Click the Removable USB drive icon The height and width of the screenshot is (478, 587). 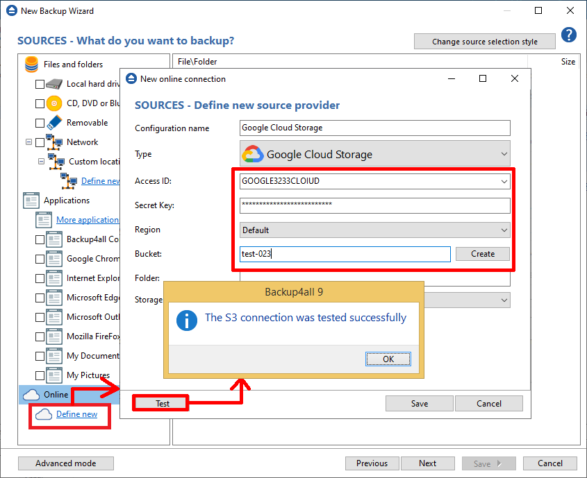point(54,123)
